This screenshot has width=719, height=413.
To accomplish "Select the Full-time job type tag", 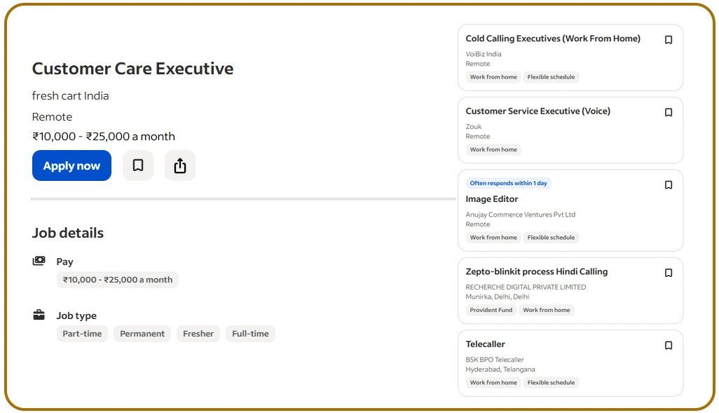I will (x=250, y=334).
